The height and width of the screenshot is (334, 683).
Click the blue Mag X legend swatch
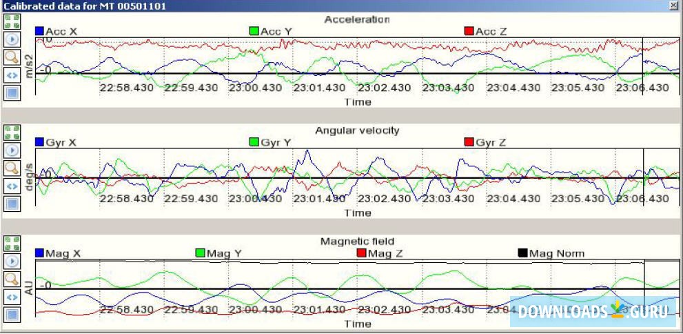40,253
